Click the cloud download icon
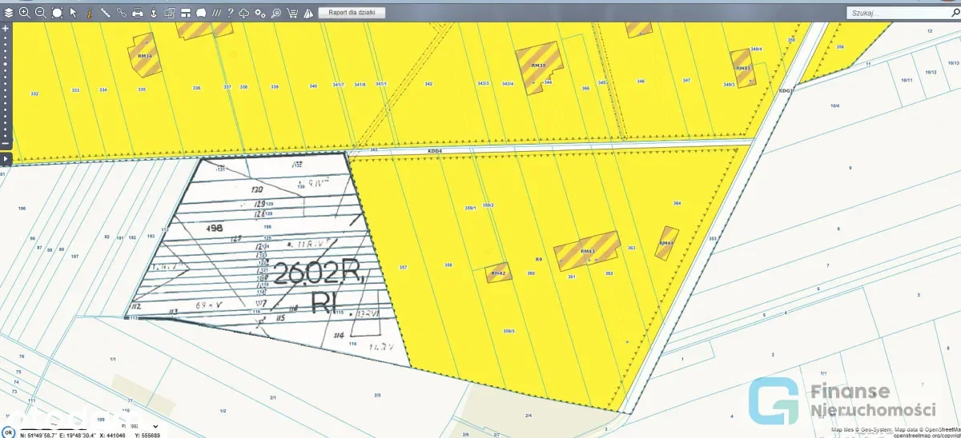The width and height of the screenshot is (961, 438). pyautogui.click(x=244, y=13)
